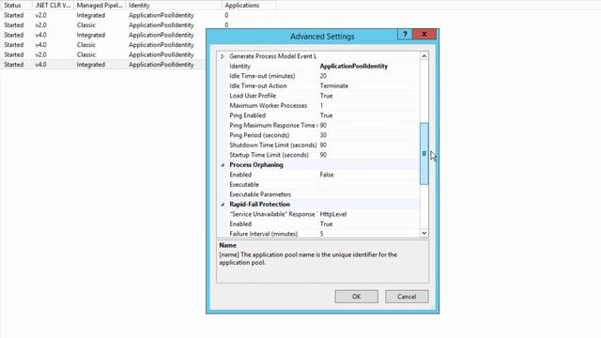The width and height of the screenshot is (601, 338).
Task: Click the Load User Profile True value
Action: click(x=326, y=96)
